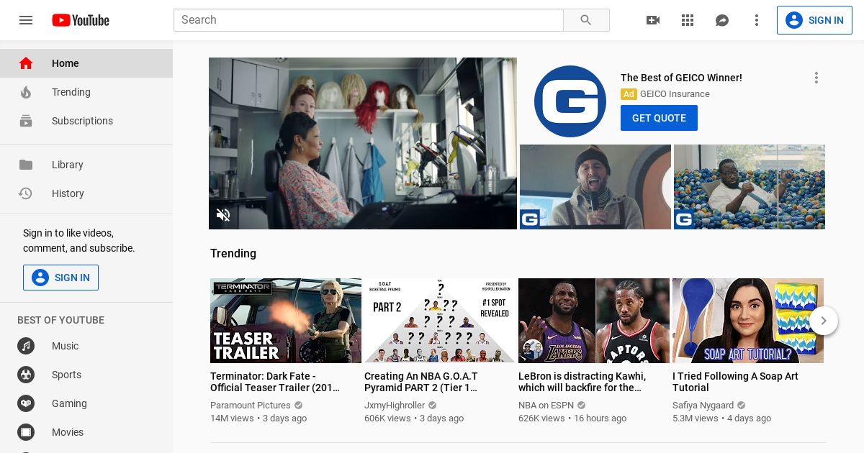
Task: Open the GEICO ad options menu
Action: click(816, 78)
